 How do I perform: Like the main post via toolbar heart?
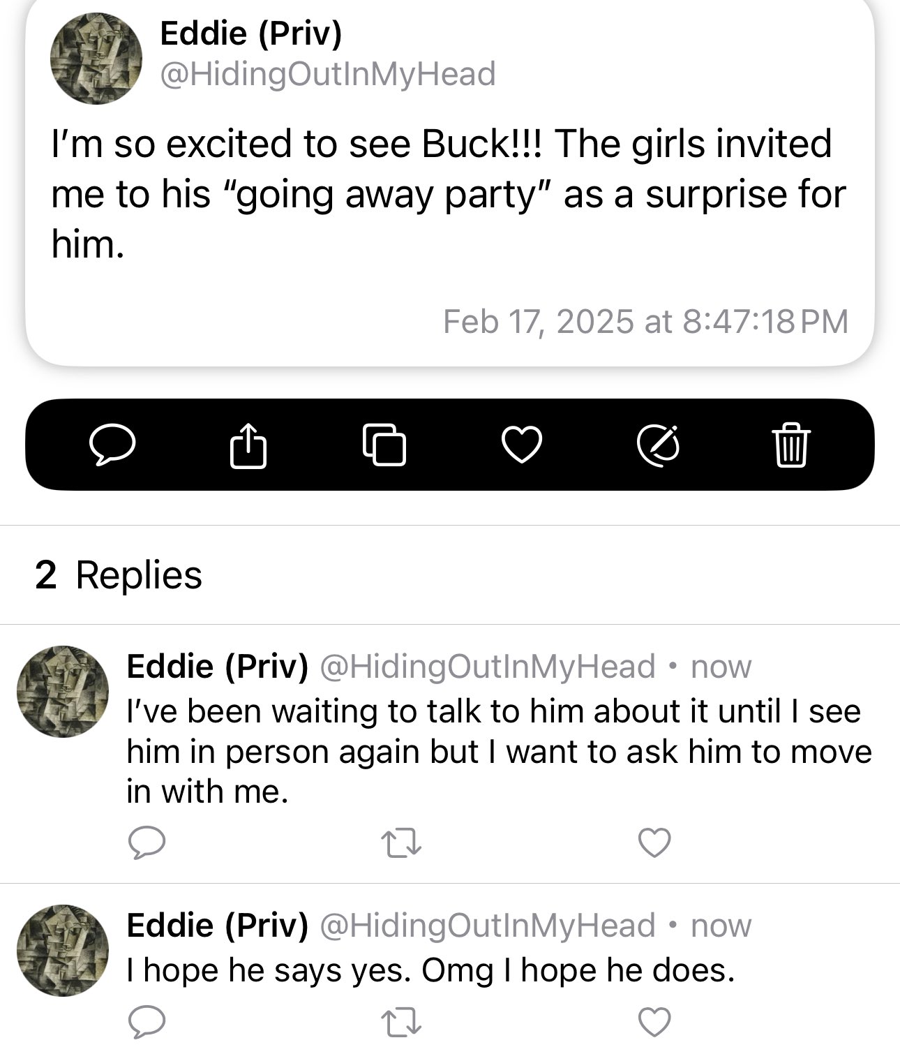(x=522, y=445)
